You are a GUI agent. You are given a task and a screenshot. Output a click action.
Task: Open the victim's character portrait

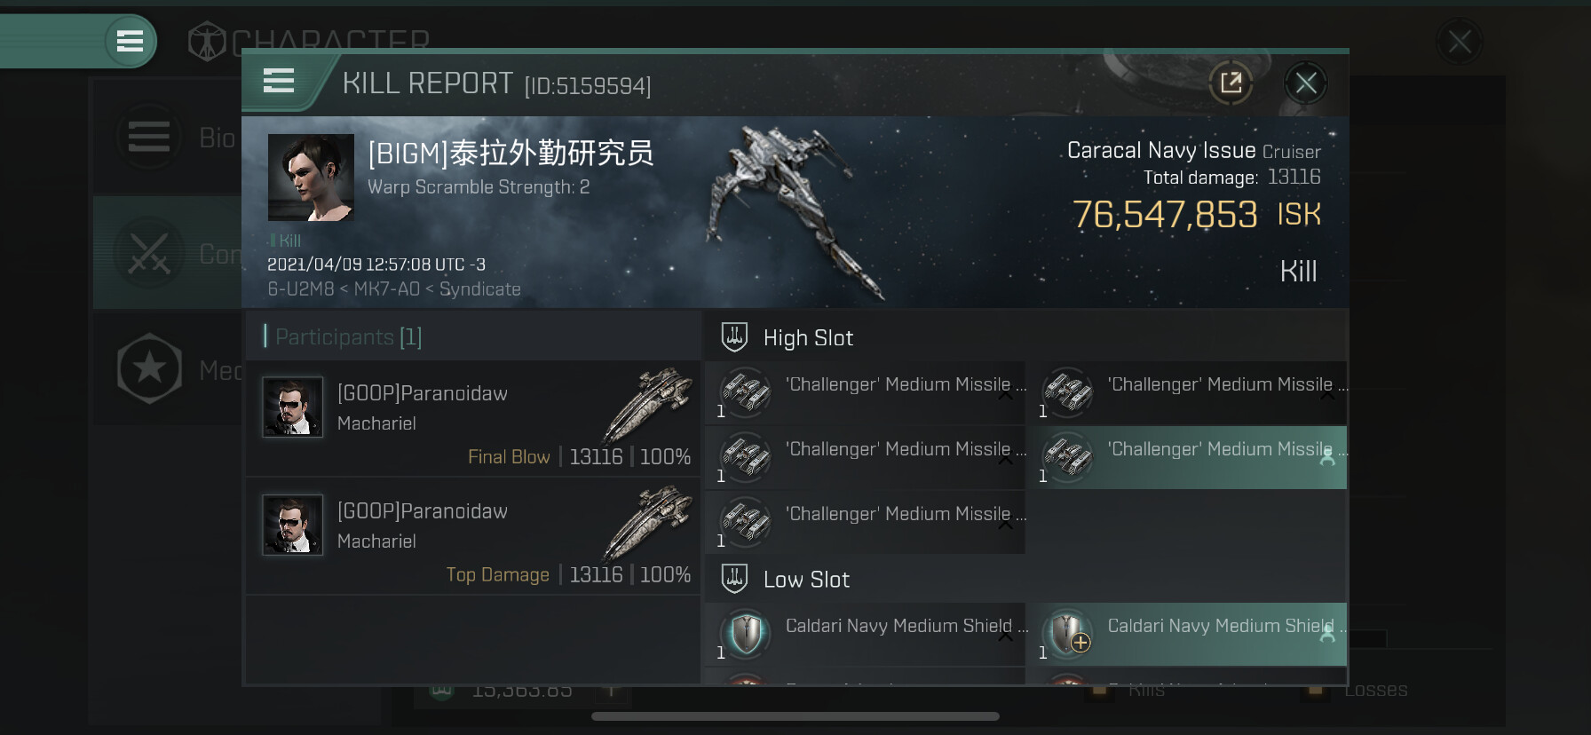(311, 178)
